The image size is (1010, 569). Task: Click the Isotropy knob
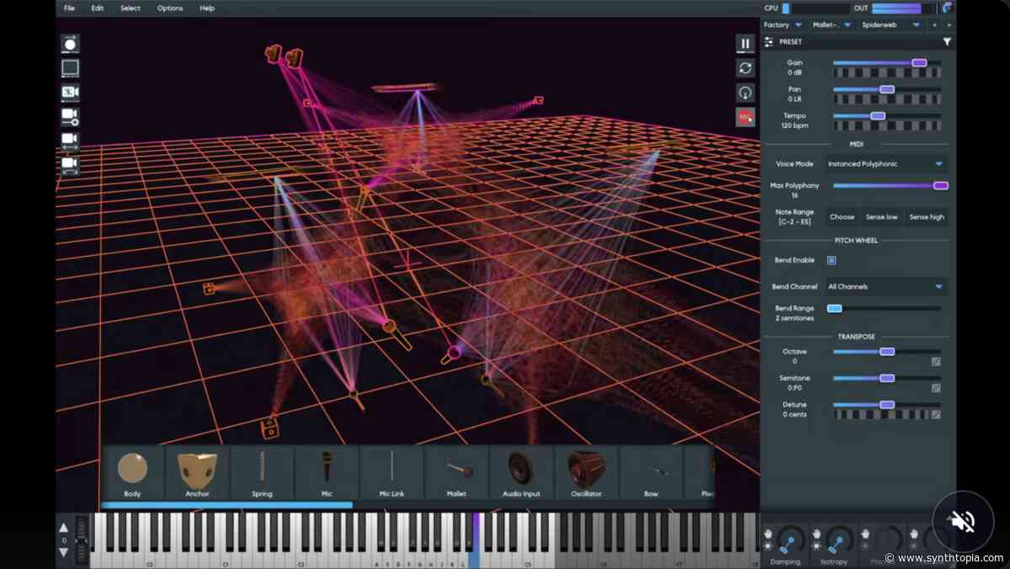[x=839, y=539]
